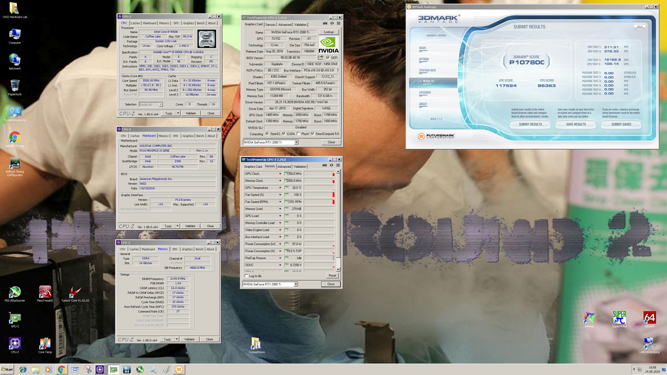Click the Bus Interface question mark icon
This screenshot has width=667, height=375.
[x=338, y=70]
